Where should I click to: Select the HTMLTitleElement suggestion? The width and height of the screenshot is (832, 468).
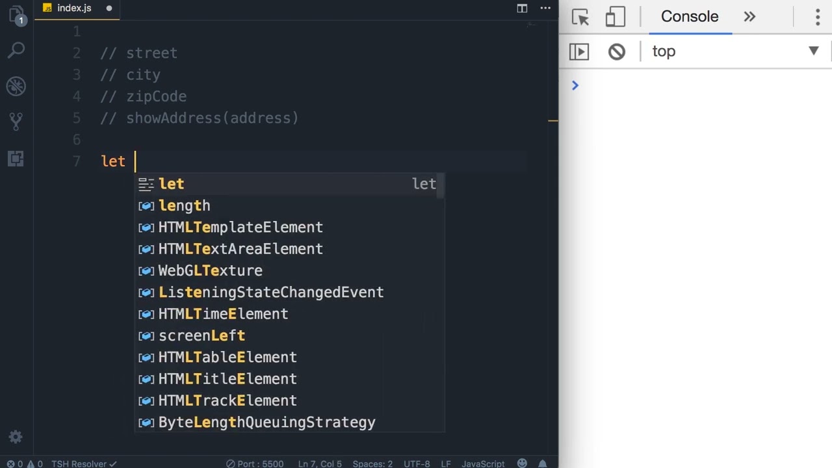click(290, 379)
